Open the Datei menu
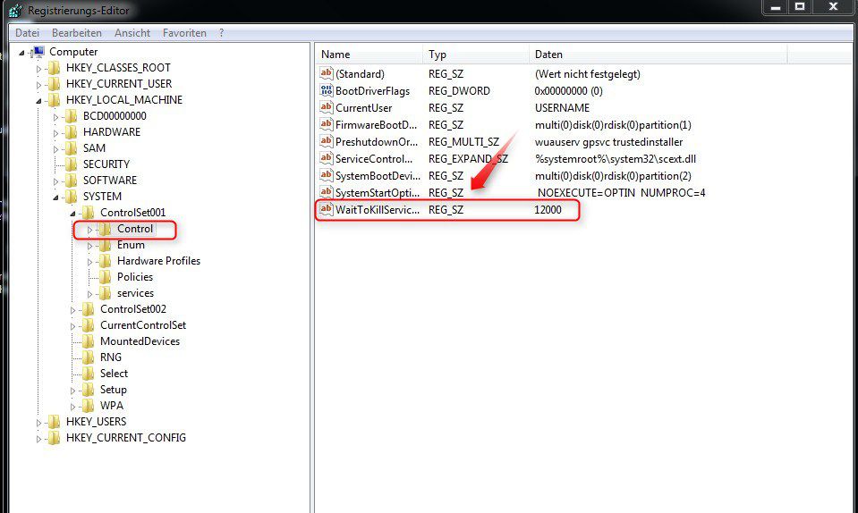The width and height of the screenshot is (858, 513). point(28,33)
